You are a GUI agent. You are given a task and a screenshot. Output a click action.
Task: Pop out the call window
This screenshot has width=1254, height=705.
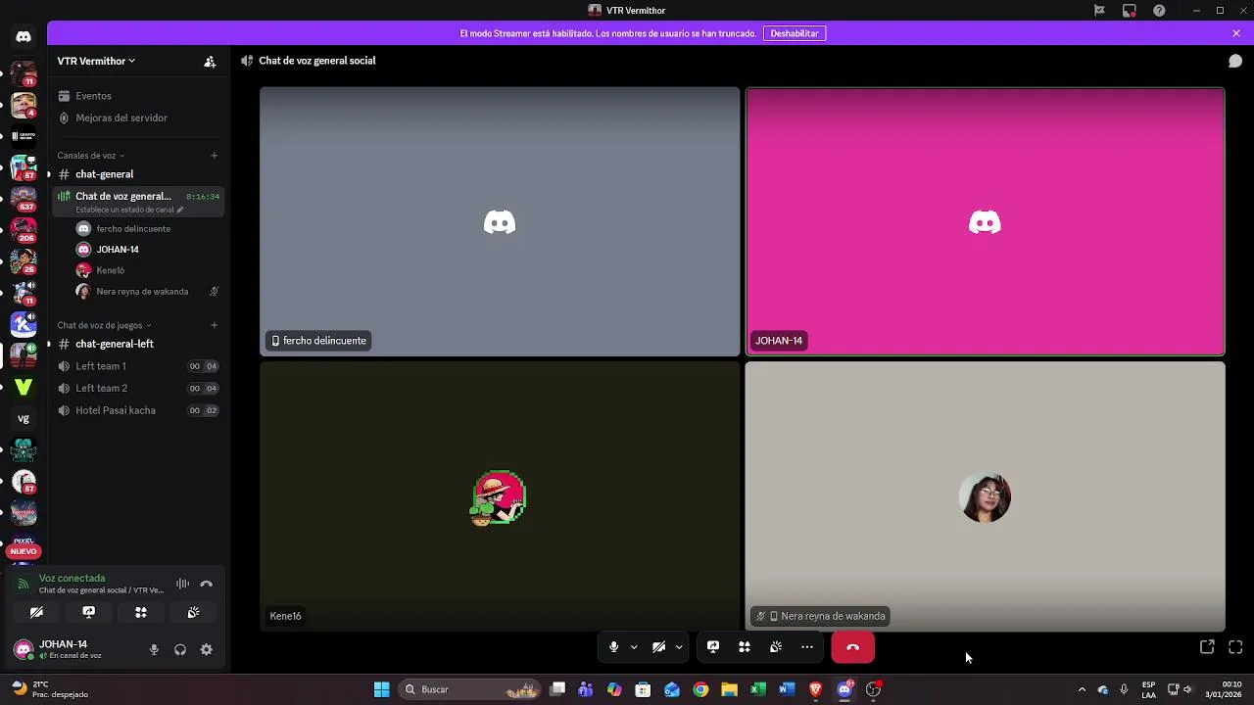click(x=1207, y=647)
